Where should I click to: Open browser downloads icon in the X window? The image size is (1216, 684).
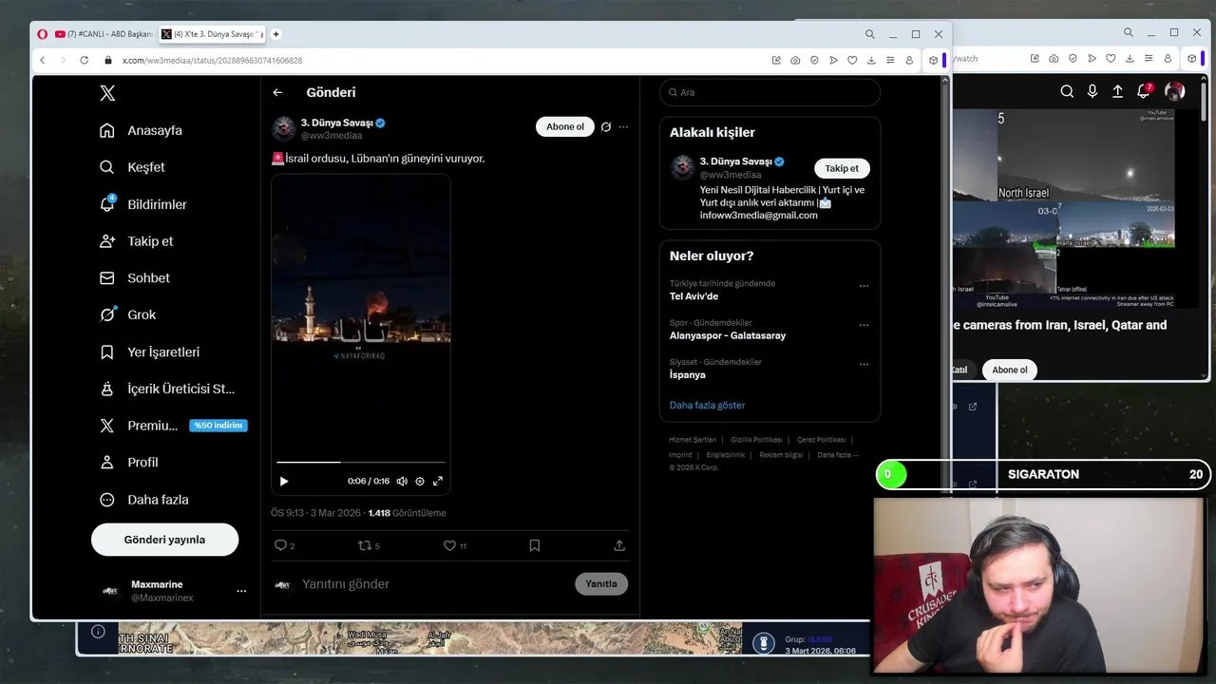[x=871, y=60]
